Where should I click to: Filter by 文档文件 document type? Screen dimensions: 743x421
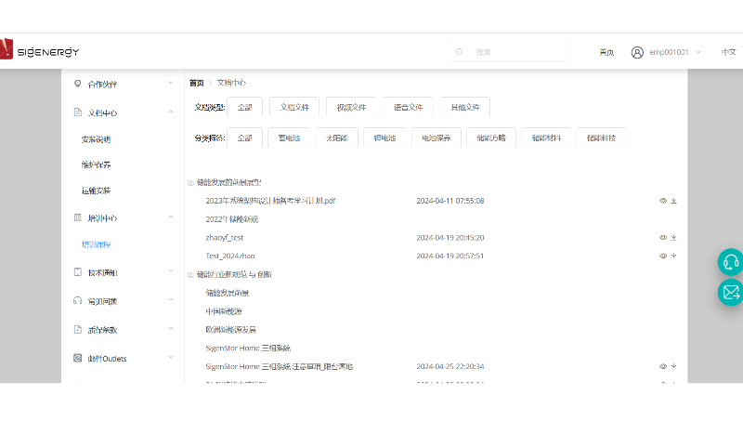294,107
